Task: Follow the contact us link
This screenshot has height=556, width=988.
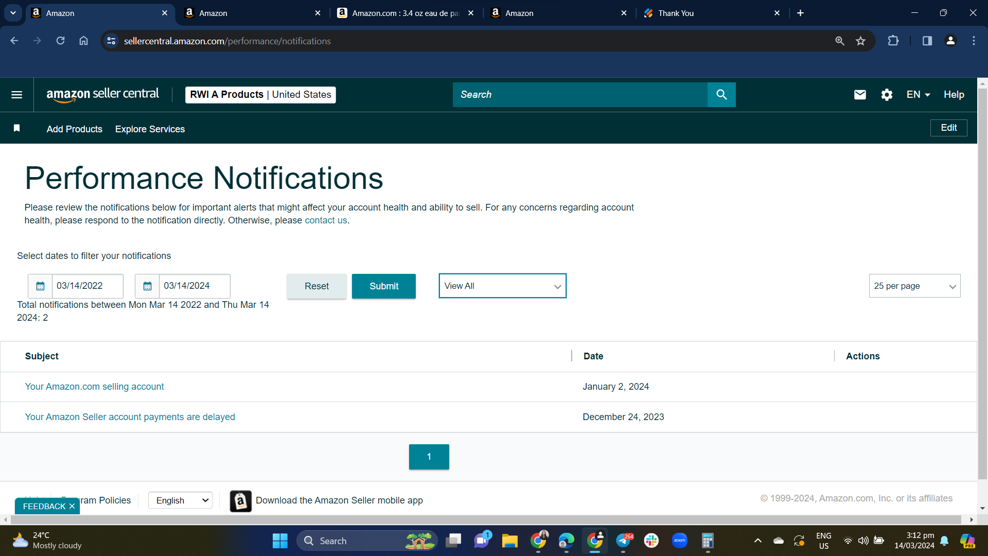Action: [x=326, y=220]
